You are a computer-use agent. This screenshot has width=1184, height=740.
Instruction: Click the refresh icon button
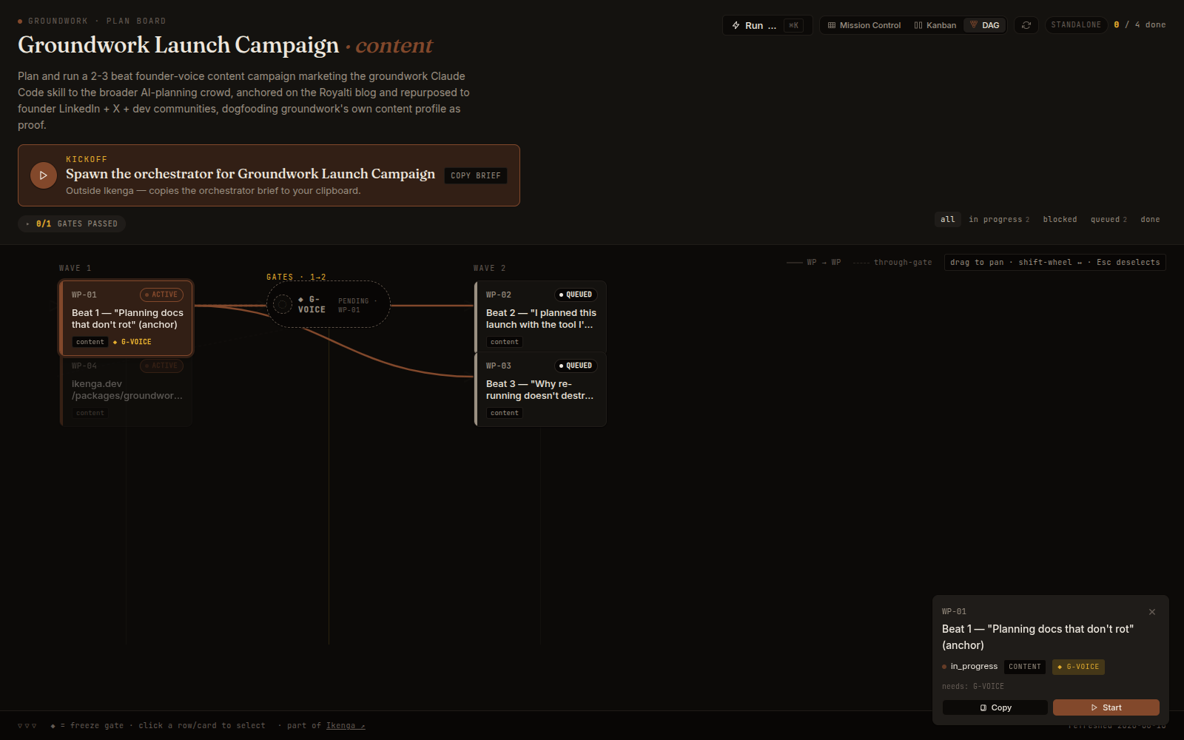tap(1026, 25)
